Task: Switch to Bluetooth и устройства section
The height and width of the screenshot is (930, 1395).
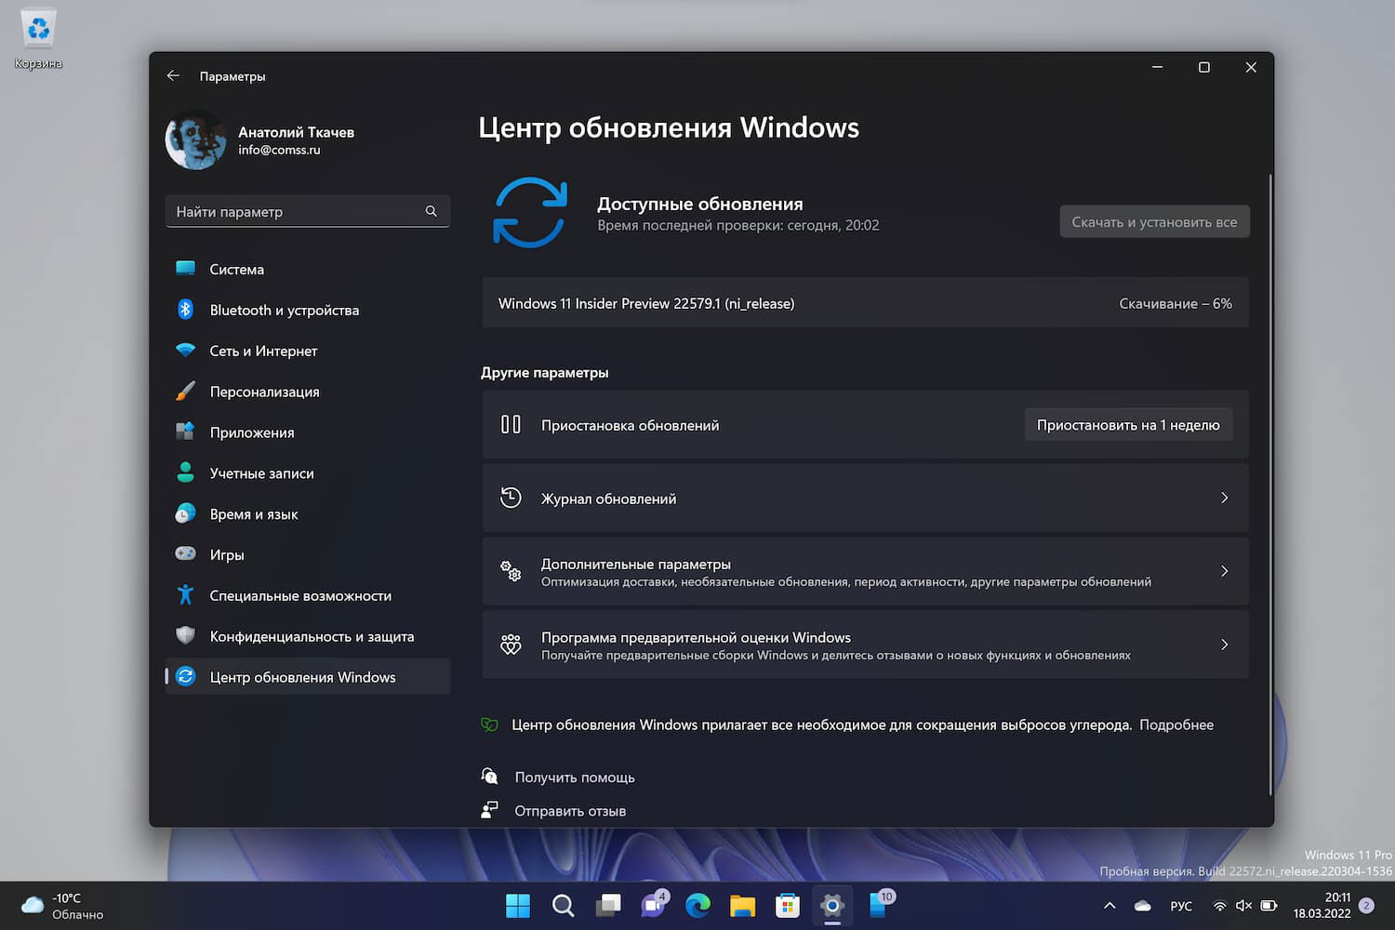Action: [x=284, y=310]
